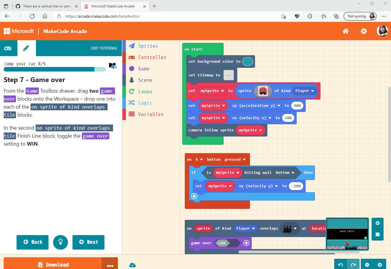Viewport: 391px width, 269px height.
Task: Open the A button dropdown
Action: [199, 159]
